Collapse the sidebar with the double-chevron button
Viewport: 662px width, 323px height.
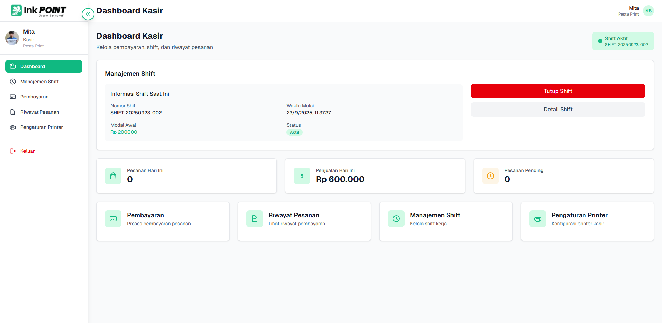tap(88, 14)
